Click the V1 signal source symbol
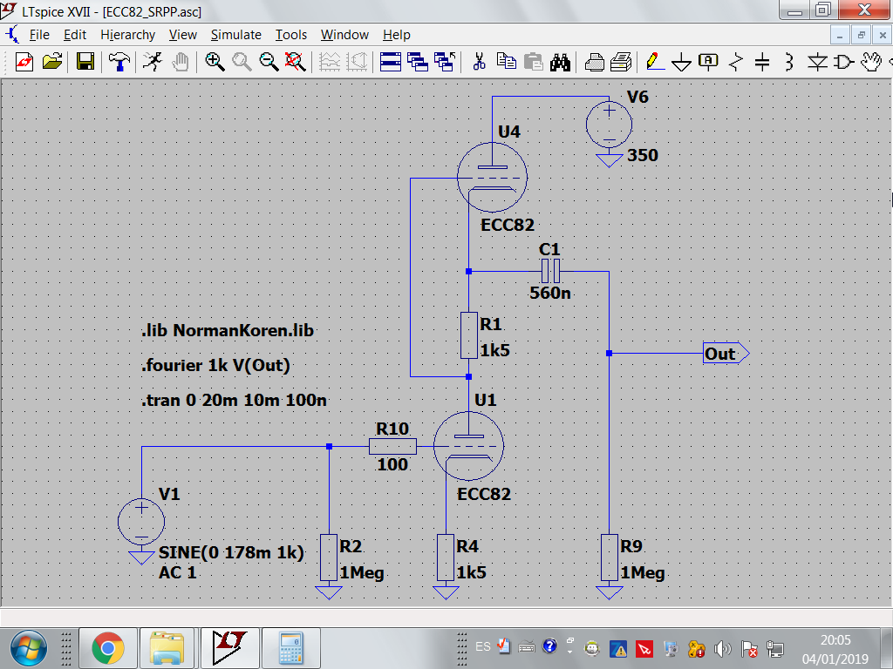 [x=141, y=522]
